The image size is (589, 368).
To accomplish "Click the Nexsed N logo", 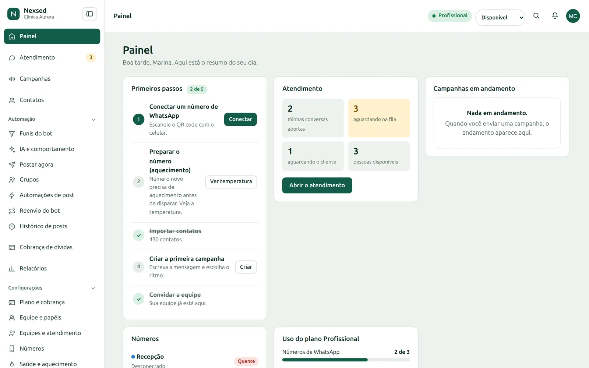I will coord(14,14).
